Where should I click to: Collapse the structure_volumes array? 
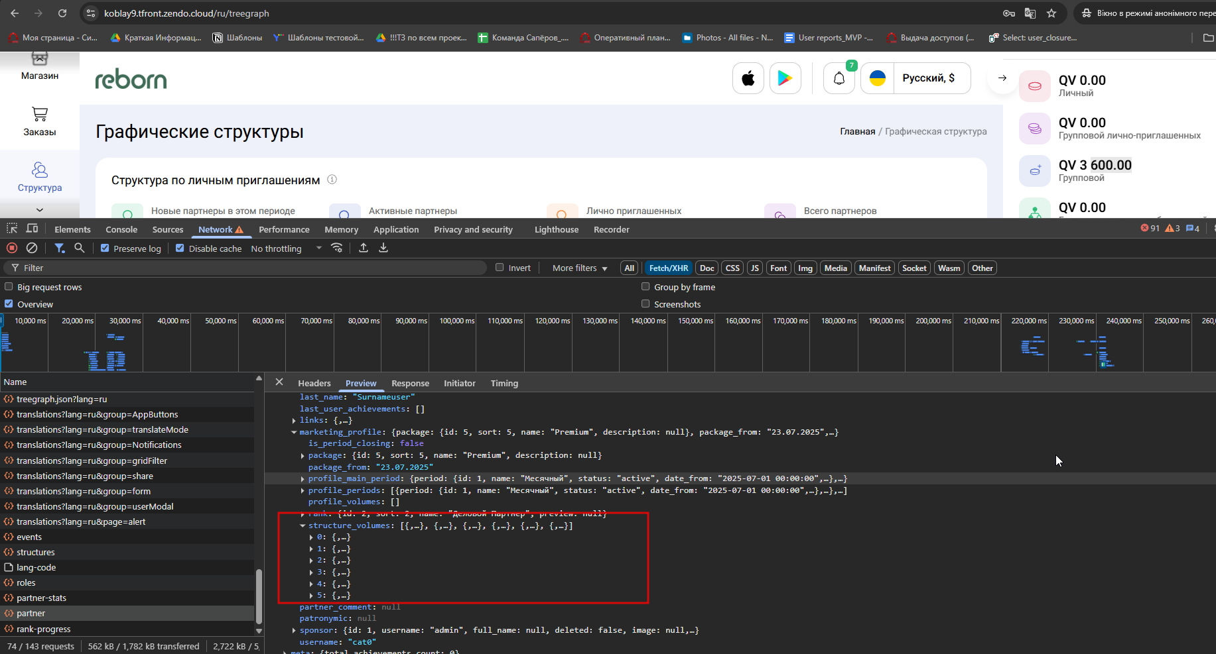point(303,526)
